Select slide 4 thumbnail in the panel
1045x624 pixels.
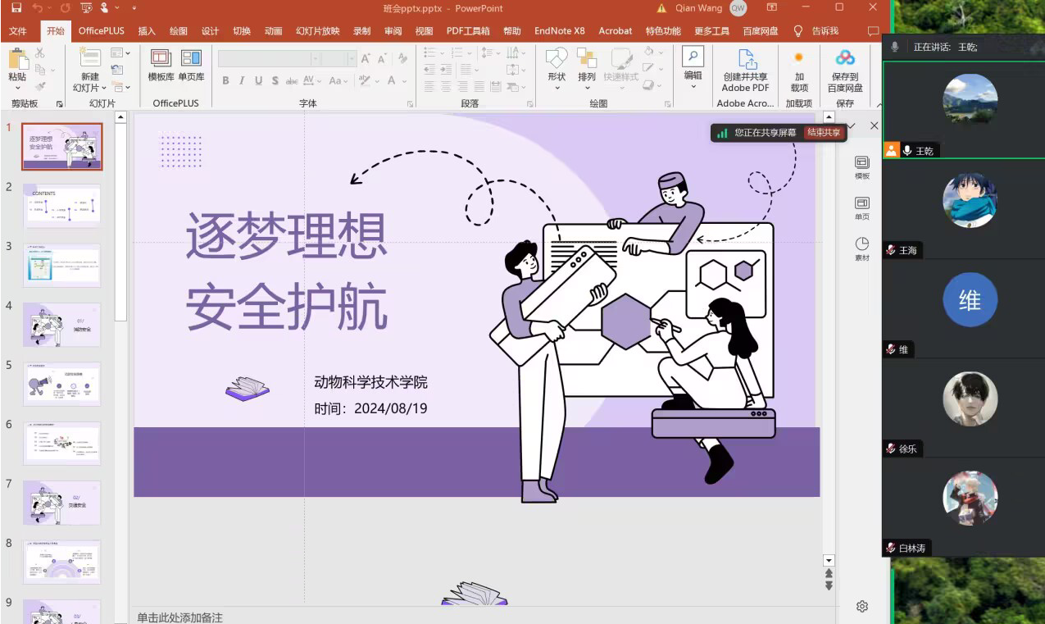[61, 325]
